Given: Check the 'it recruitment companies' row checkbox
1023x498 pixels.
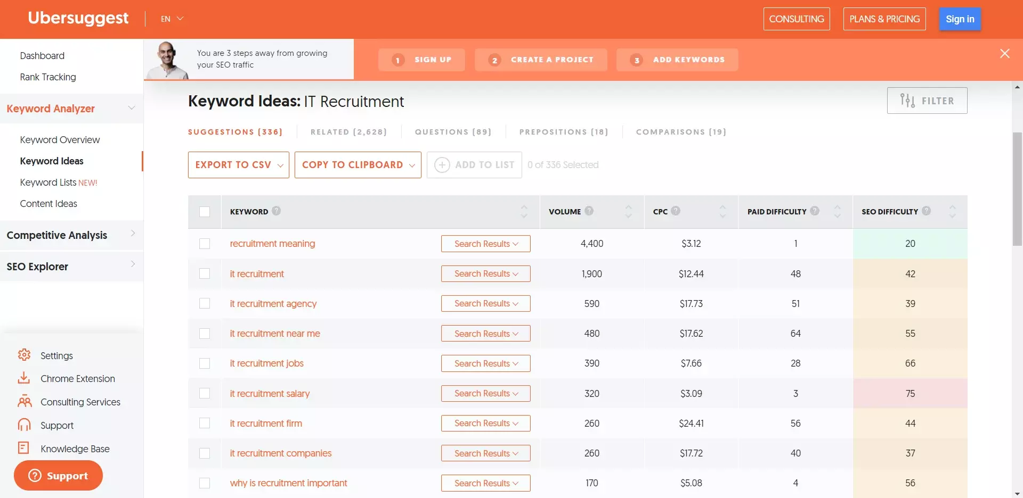Looking at the screenshot, I should (x=205, y=453).
